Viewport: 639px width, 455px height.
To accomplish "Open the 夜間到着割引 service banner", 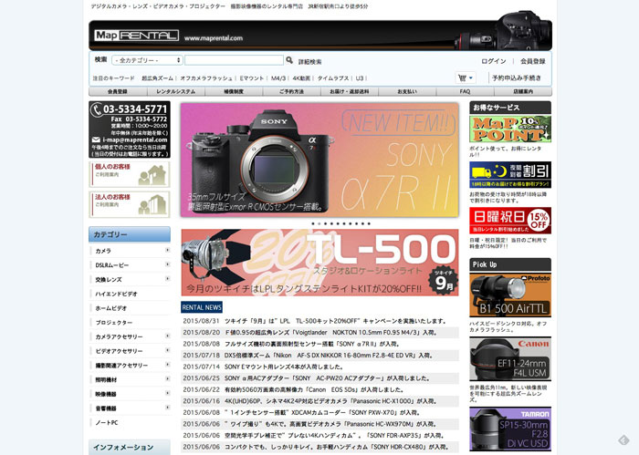I will pyautogui.click(x=510, y=174).
